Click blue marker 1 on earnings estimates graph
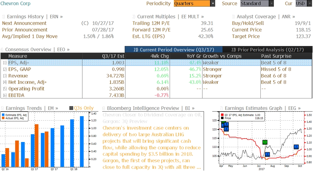313x171 pixels. coord(296,147)
